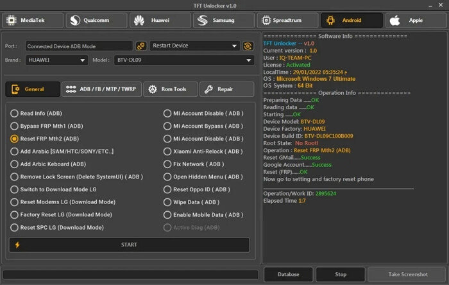
Task: Click the MediaTek chip icon
Action: click(x=11, y=21)
